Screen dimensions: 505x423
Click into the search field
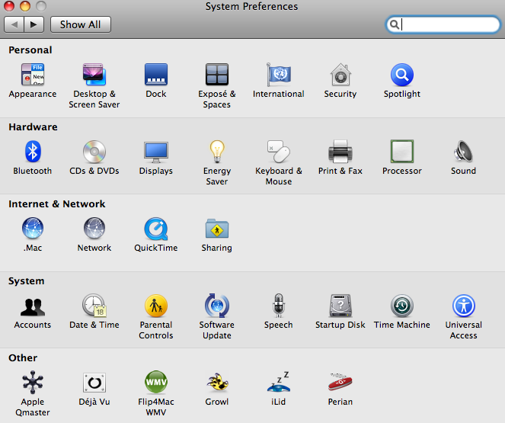coord(443,24)
